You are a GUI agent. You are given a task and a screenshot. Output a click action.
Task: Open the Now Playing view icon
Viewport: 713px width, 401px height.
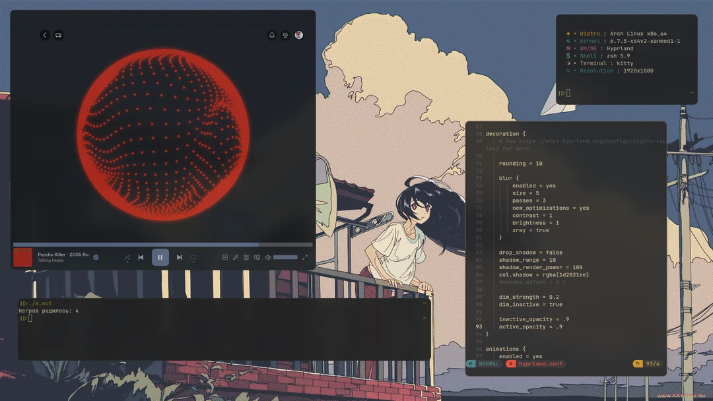[224, 257]
